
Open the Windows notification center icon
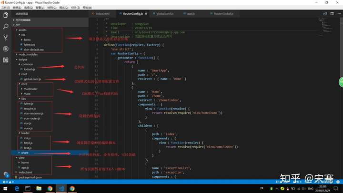pyautogui.click(x=336, y=188)
